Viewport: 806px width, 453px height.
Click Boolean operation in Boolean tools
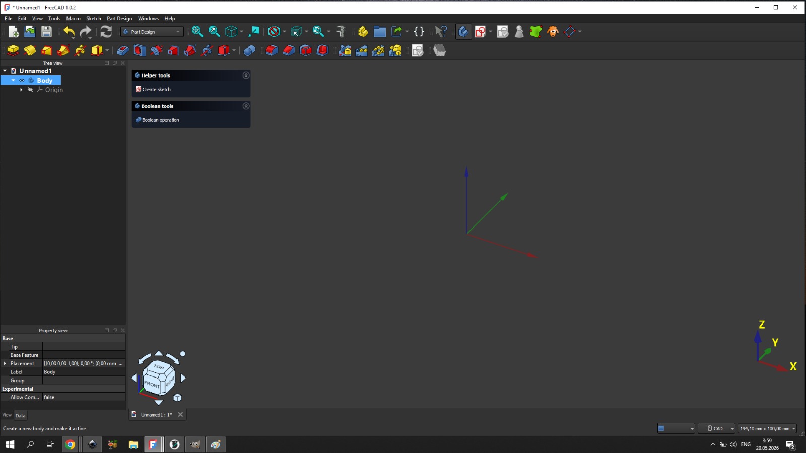pos(160,120)
